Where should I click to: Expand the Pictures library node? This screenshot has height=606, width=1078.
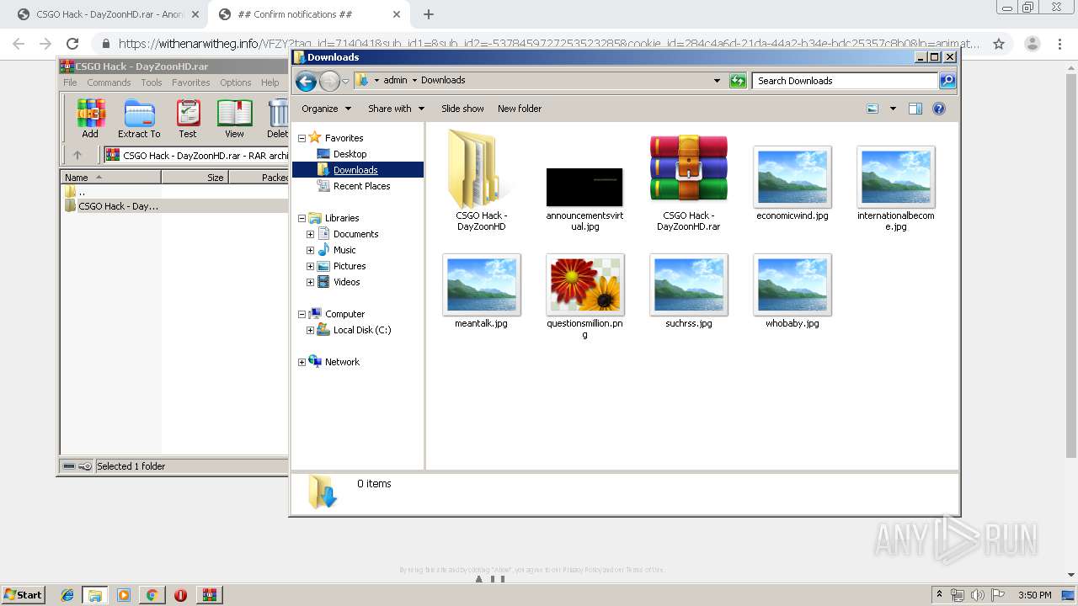click(310, 266)
